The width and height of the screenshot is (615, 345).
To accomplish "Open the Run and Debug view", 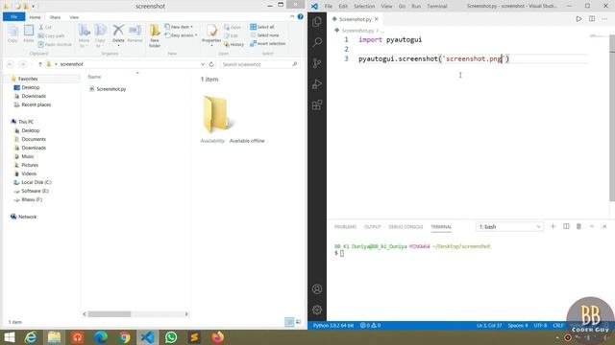I will 317,83.
